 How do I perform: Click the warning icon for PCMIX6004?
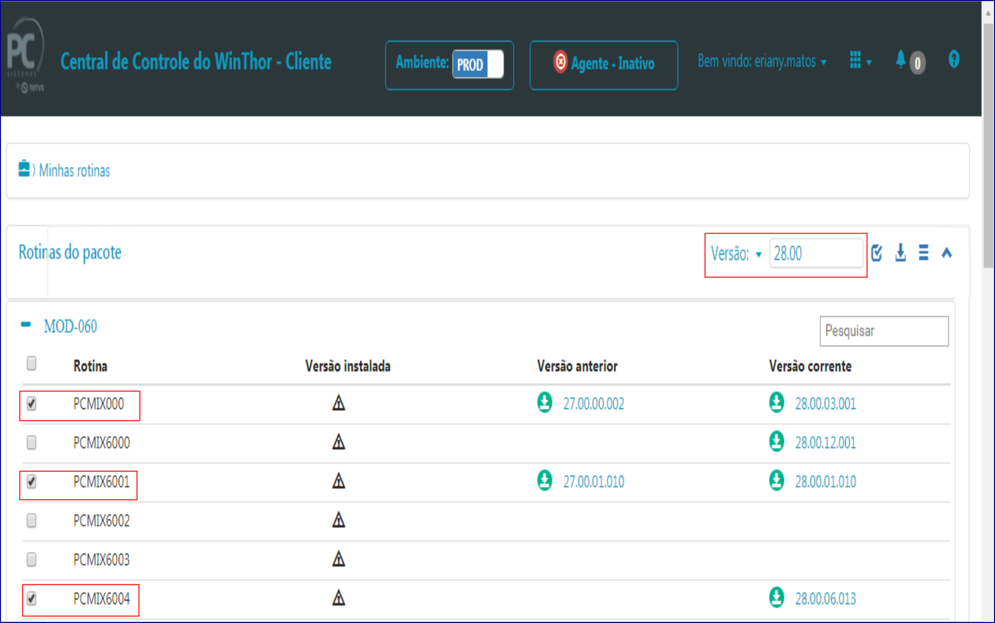(338, 598)
